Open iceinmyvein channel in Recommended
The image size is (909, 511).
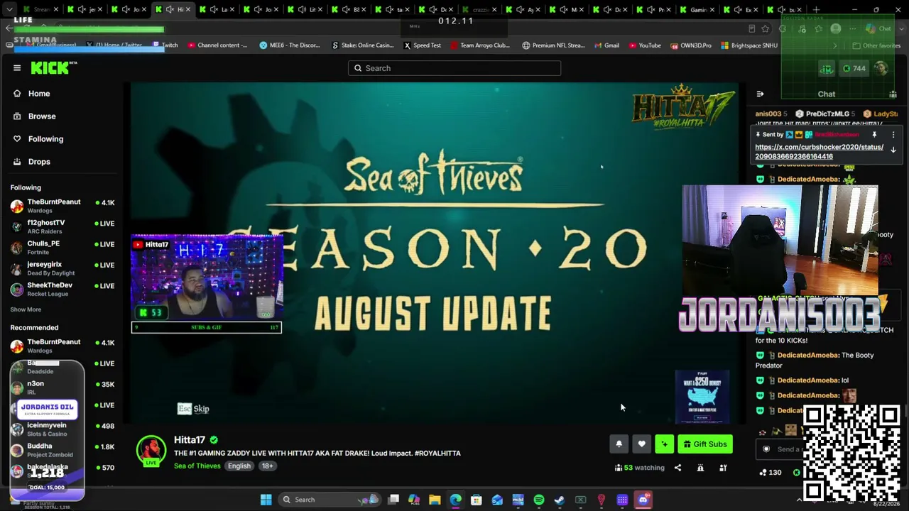click(x=62, y=429)
